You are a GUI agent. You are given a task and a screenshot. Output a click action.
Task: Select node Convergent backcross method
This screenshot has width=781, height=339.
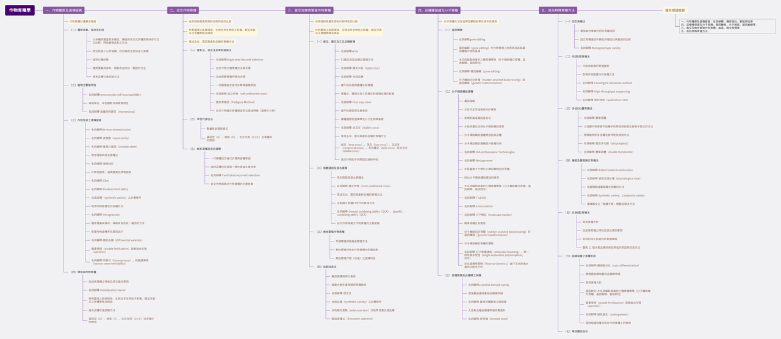coord(607,83)
